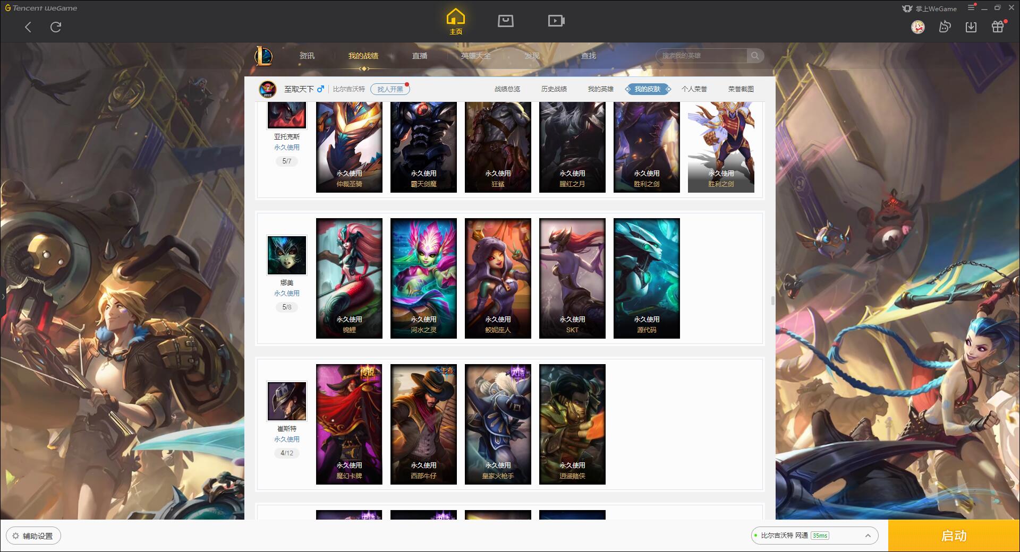The image size is (1020, 552).
Task: Open the gift box rewards icon
Action: [x=998, y=27]
